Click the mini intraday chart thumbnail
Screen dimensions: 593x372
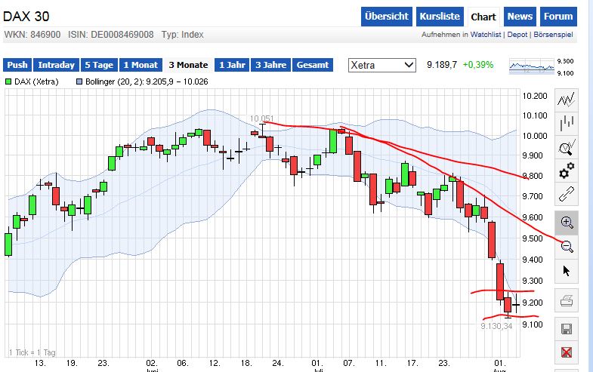coord(531,66)
